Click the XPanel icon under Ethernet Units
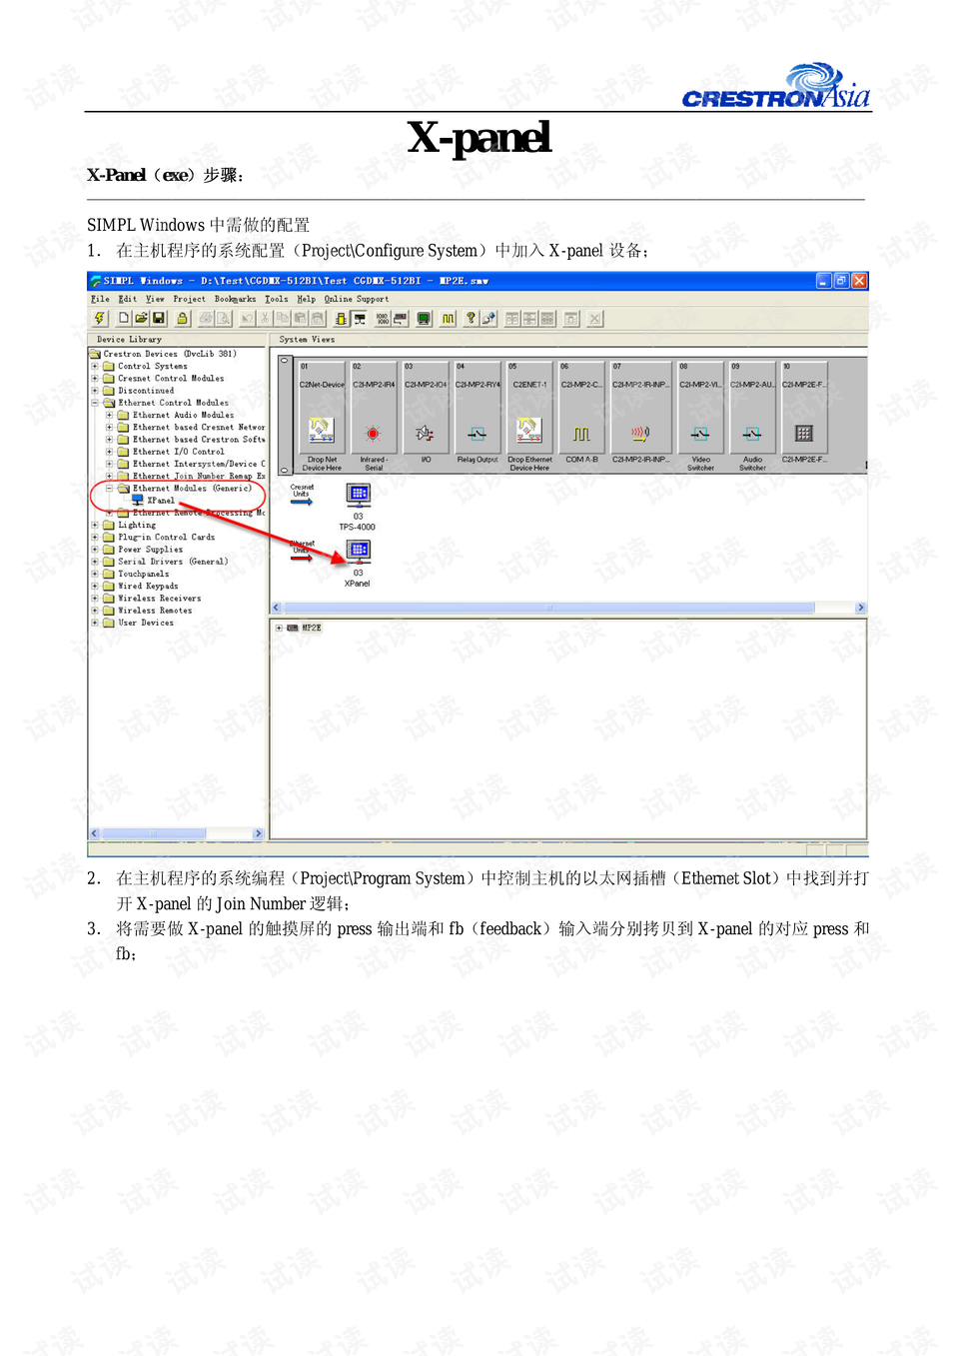The height and width of the screenshot is (1356, 959). coord(358,549)
